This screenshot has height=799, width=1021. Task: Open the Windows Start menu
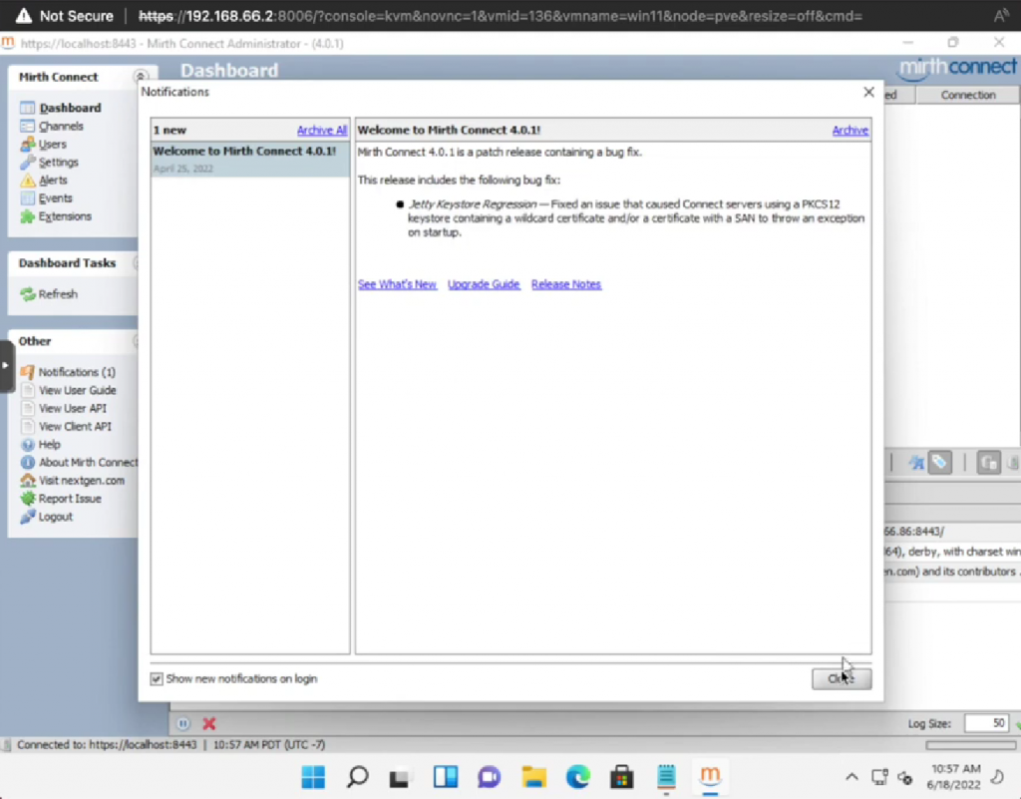(x=313, y=777)
